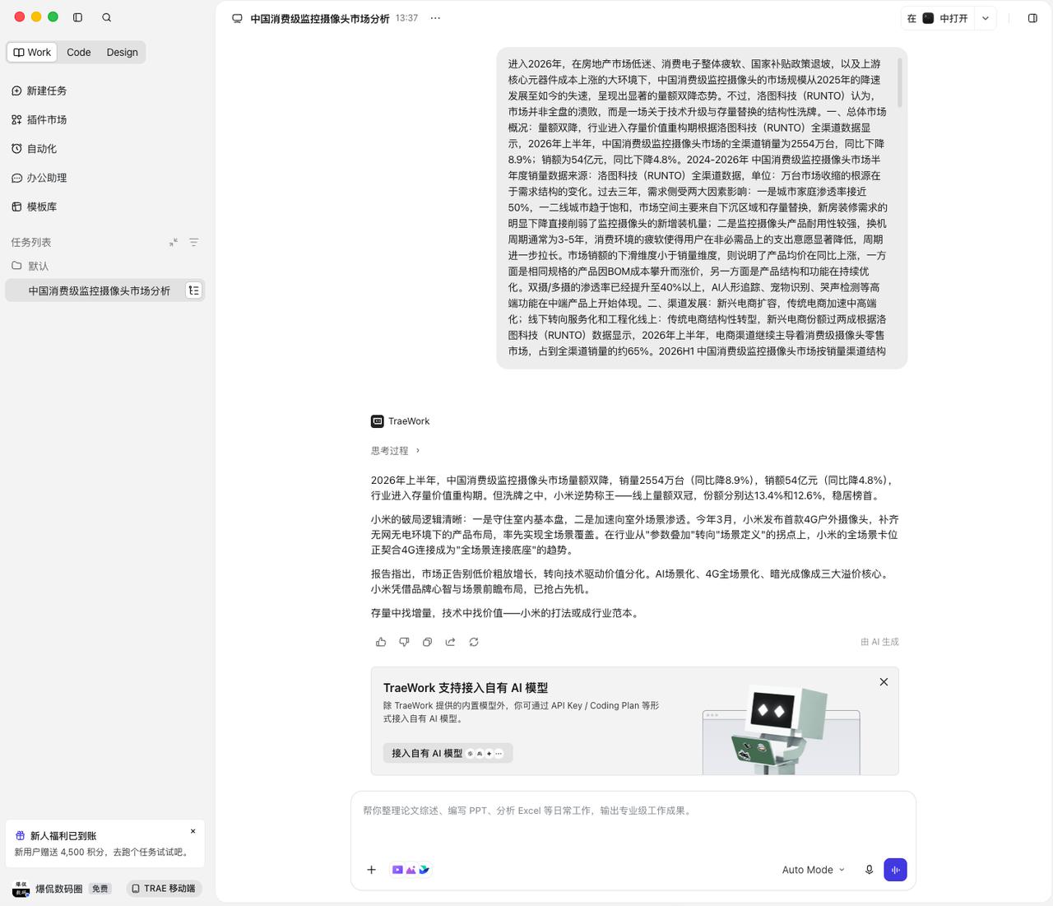The image size is (1053, 906).
Task: Click the paragraph beginning 存量中找增量
Action: tap(506, 613)
